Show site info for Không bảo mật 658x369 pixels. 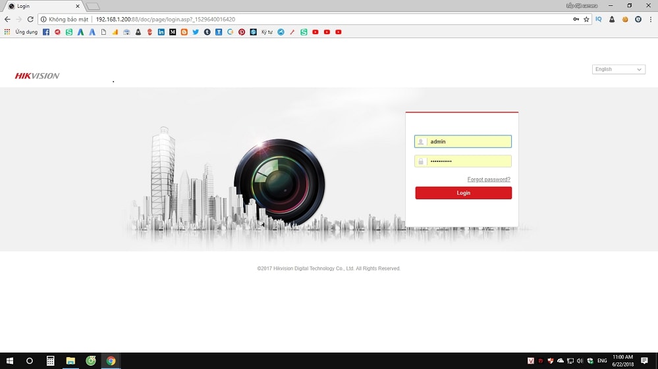pos(65,19)
